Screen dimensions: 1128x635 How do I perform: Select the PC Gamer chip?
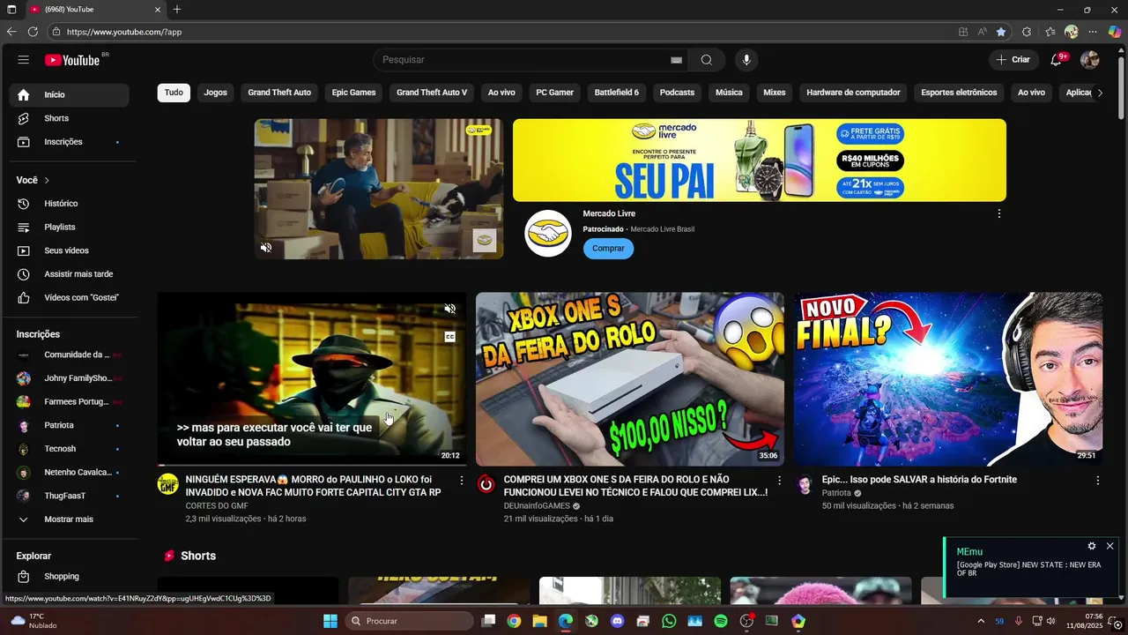[x=555, y=93]
